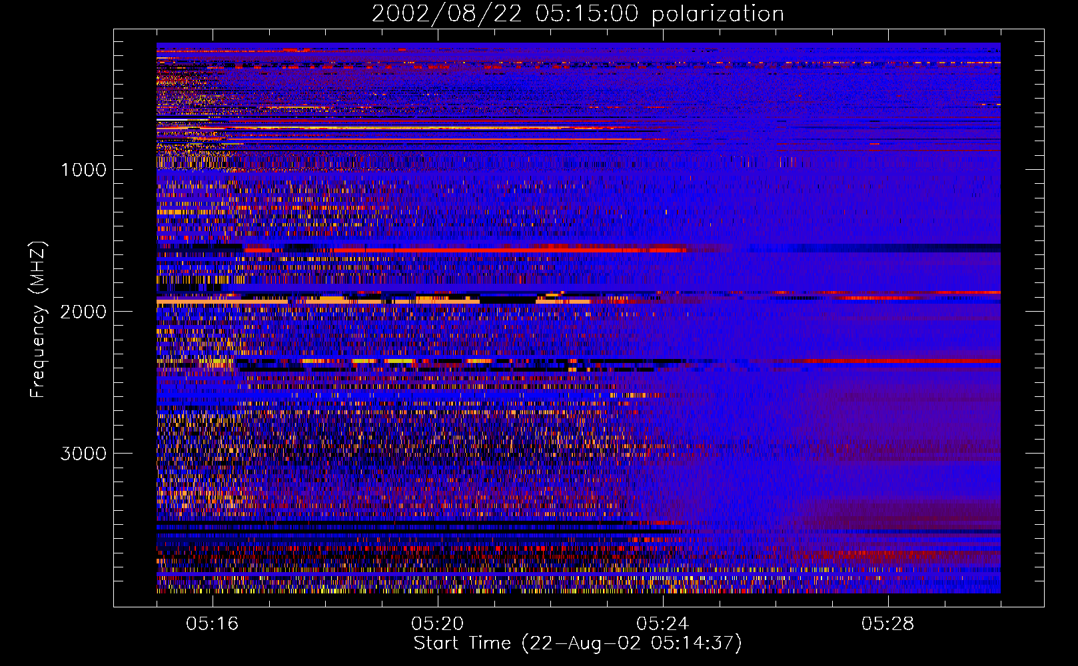Click the 05:28 time tick label

(888, 624)
